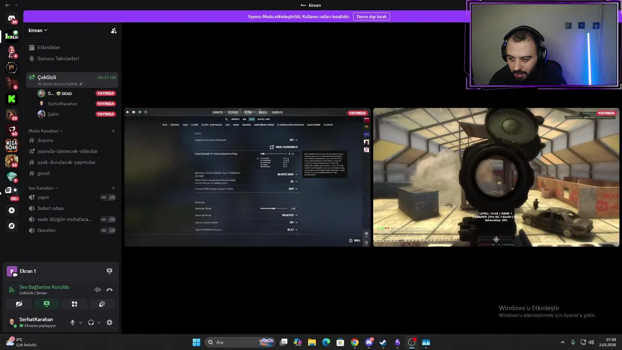Go back using top-left arrow
The image size is (622, 350).
pyautogui.click(x=7, y=5)
